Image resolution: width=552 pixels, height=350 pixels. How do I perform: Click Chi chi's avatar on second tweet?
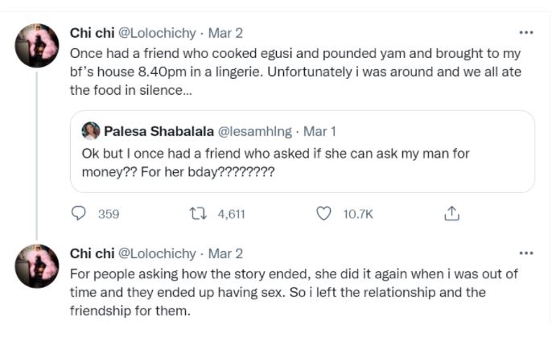(37, 266)
